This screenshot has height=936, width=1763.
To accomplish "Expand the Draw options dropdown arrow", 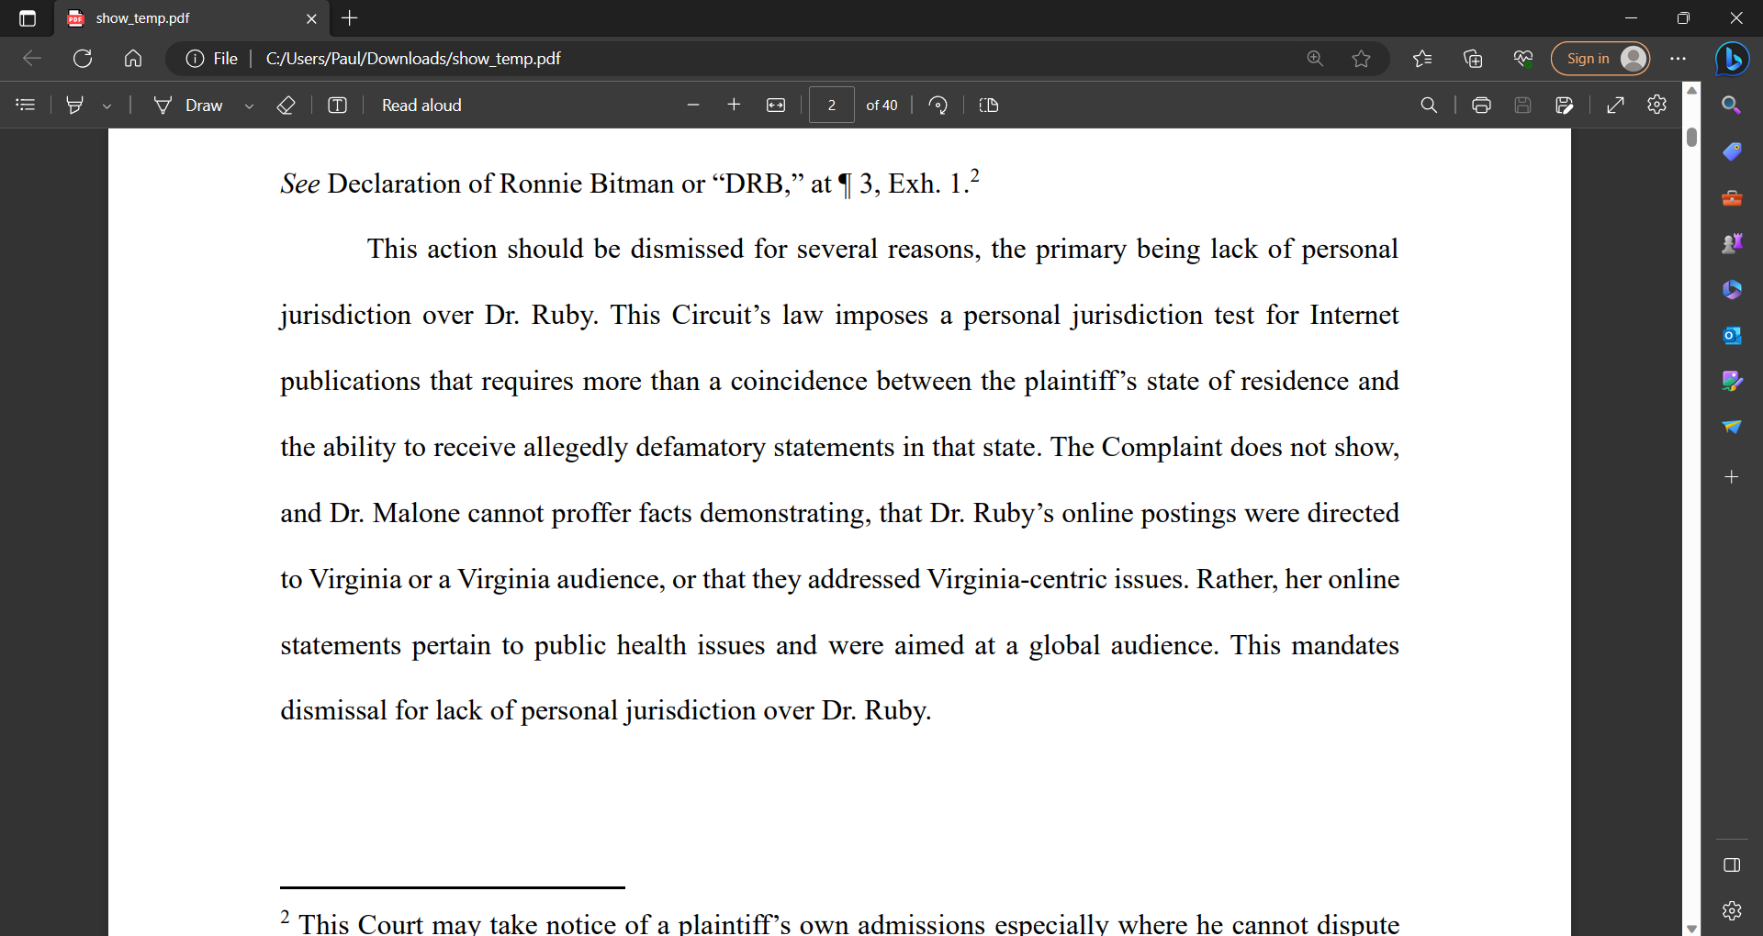I will [249, 106].
